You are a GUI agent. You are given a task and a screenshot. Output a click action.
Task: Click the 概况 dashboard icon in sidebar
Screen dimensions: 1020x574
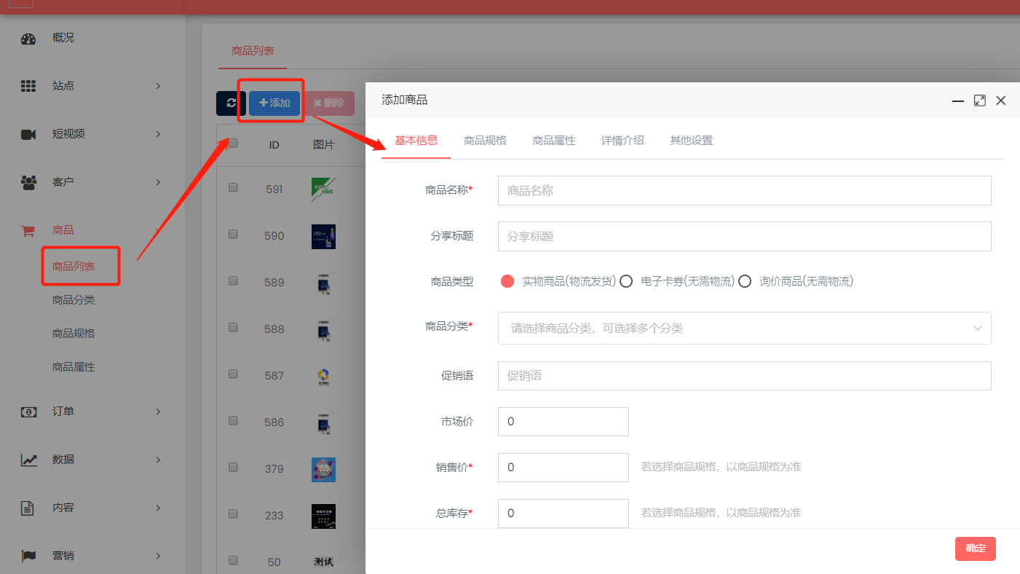[28, 39]
